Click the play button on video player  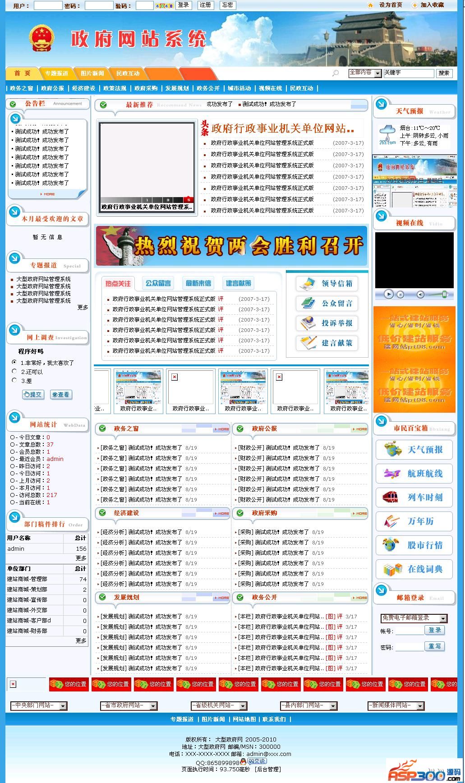click(389, 294)
